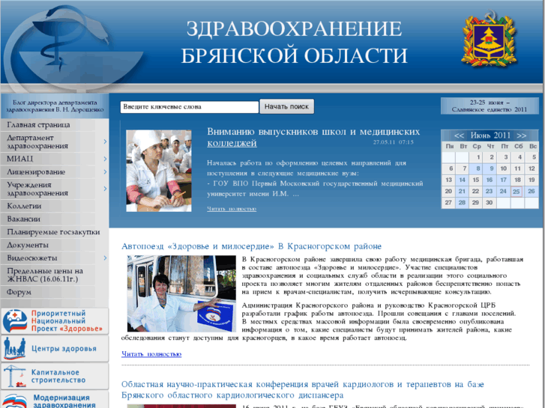Select June 14 in the calendar
The height and width of the screenshot is (408, 545).
tap(462, 180)
